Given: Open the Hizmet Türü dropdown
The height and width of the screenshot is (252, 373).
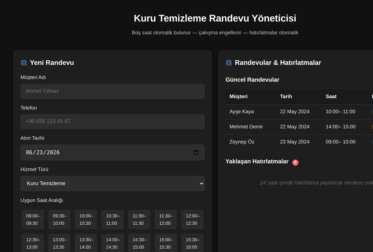Looking at the screenshot, I should click(x=113, y=184).
